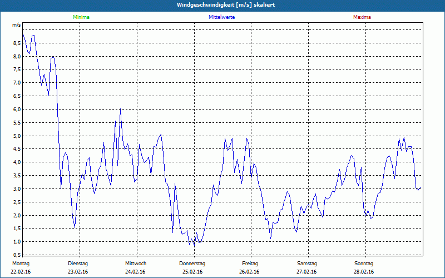Click the 8,5 y-axis value
445x278 pixels.
[17, 43]
